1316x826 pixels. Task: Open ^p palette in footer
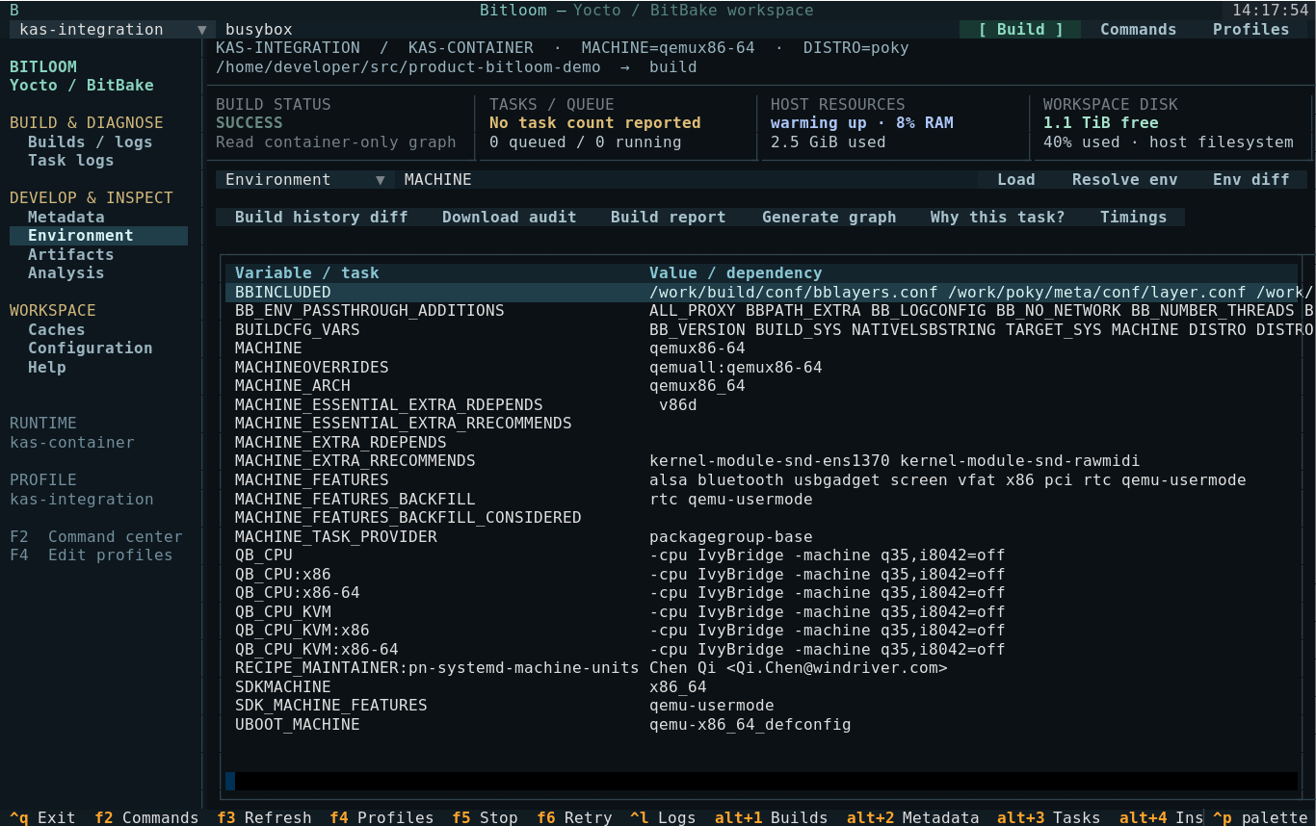point(1260,817)
